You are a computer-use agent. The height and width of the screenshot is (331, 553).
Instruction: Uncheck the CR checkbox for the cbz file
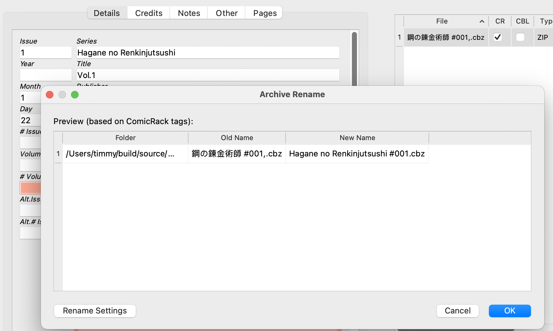tap(498, 37)
